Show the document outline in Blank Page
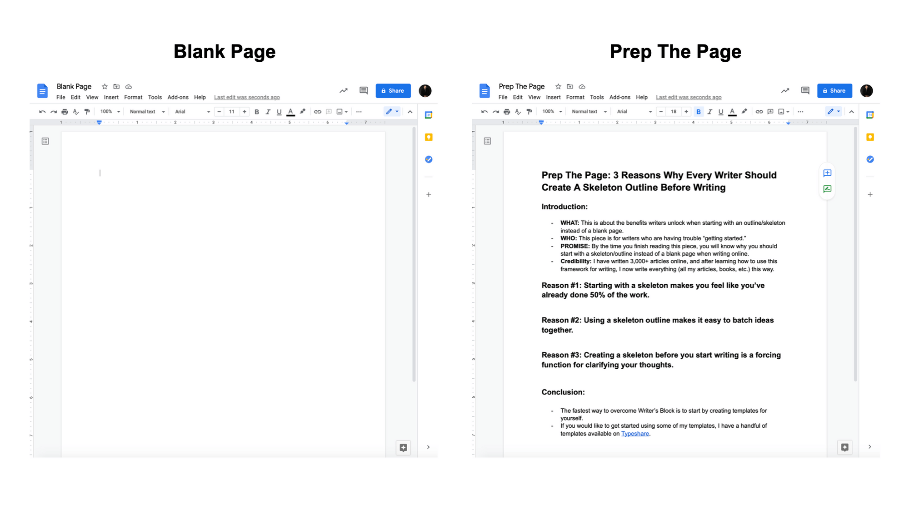909x509 pixels. (45, 141)
